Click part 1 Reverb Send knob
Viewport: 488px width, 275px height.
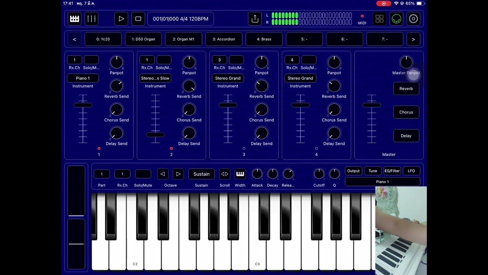[116, 86]
